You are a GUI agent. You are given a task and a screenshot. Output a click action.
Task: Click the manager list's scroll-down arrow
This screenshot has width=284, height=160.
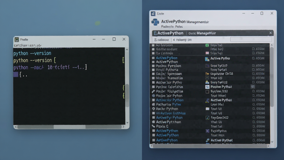pyautogui.click(x=272, y=142)
